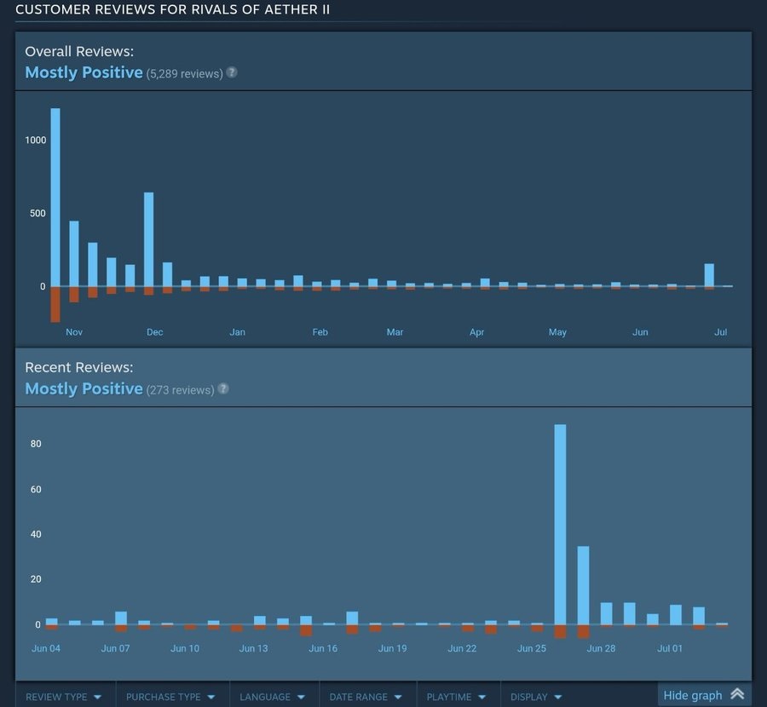Click the Jun 10 axis label
Screen dimensions: 767x707
pos(185,648)
